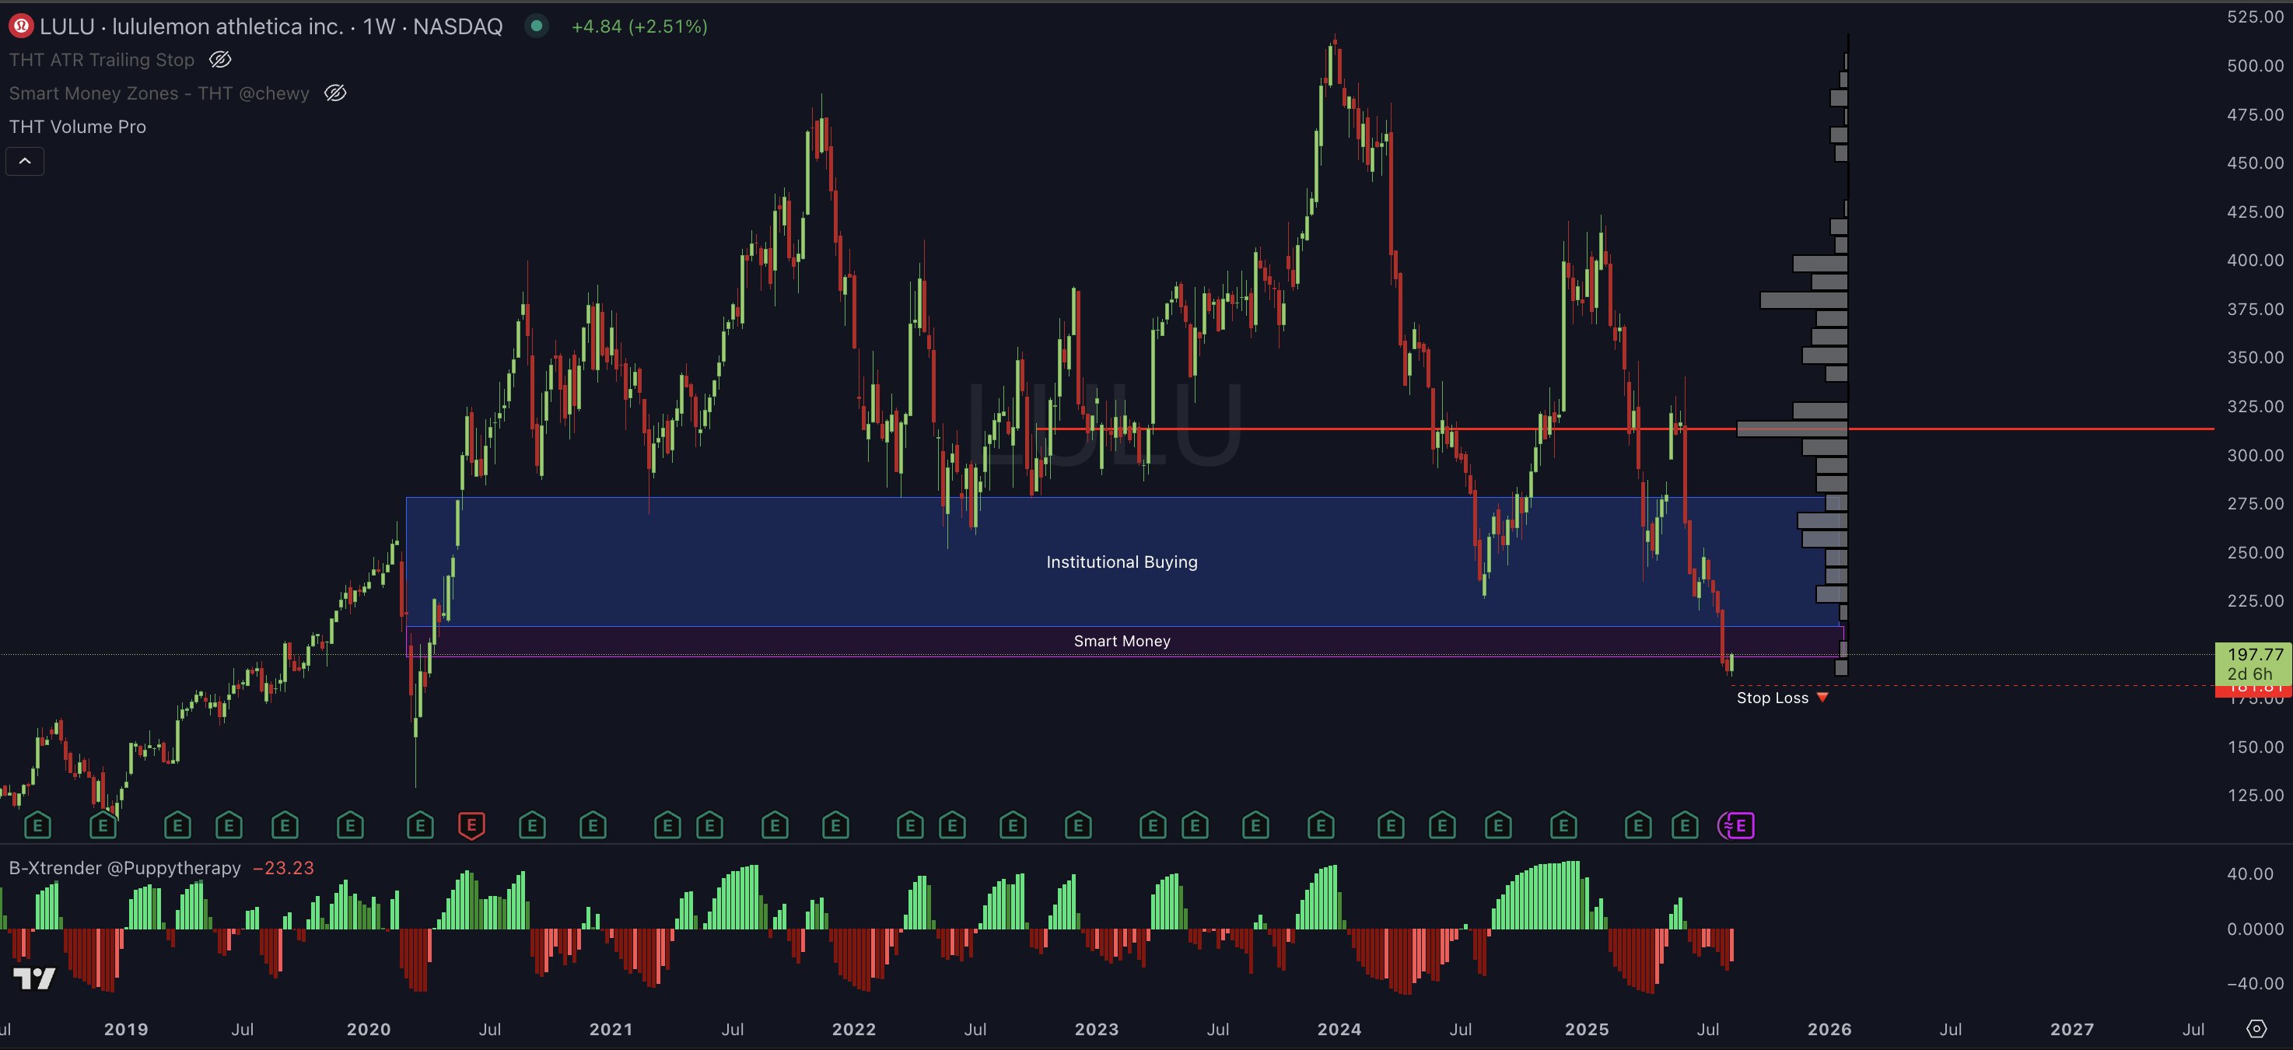Screen dimensions: 2293x1050
Task: Open the red earnings marker in 2020
Action: point(472,826)
